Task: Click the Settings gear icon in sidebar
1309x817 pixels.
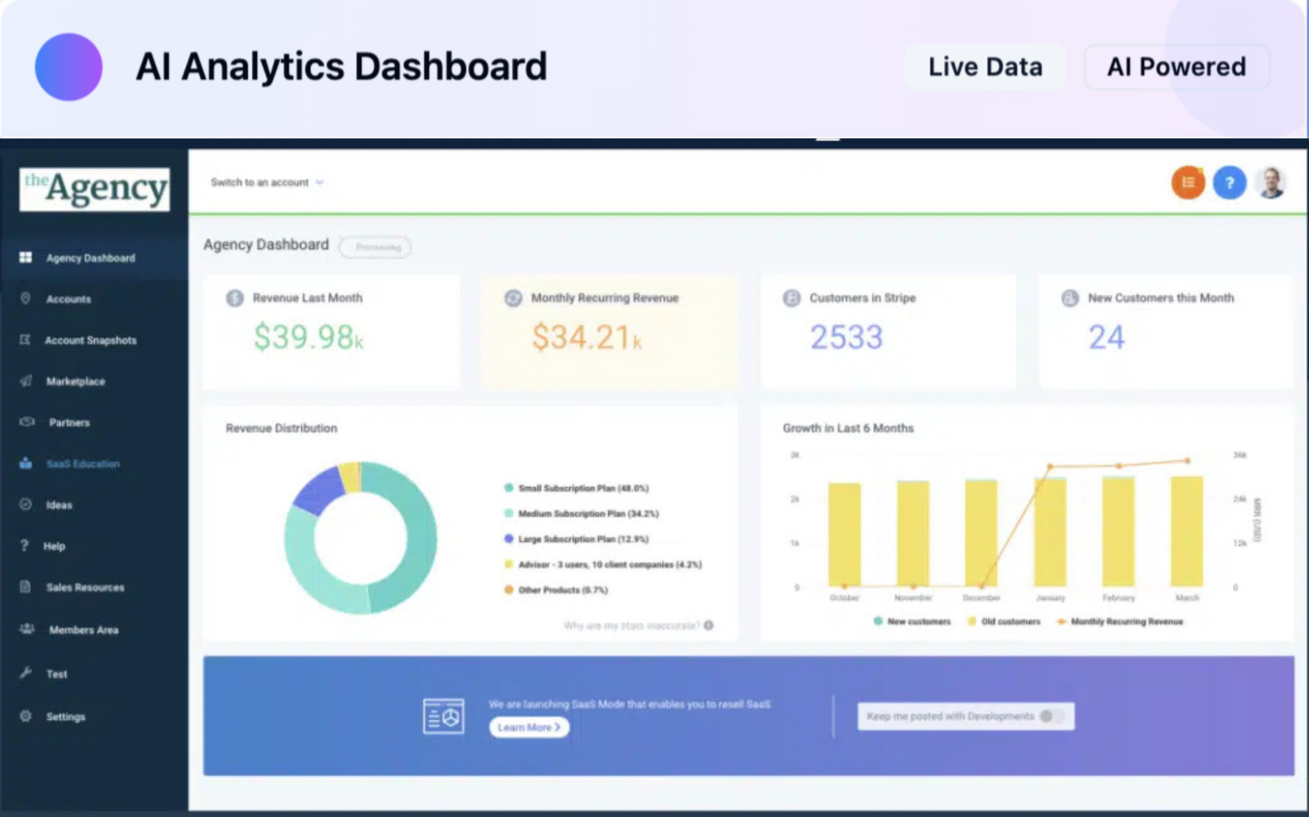Action: (x=26, y=716)
